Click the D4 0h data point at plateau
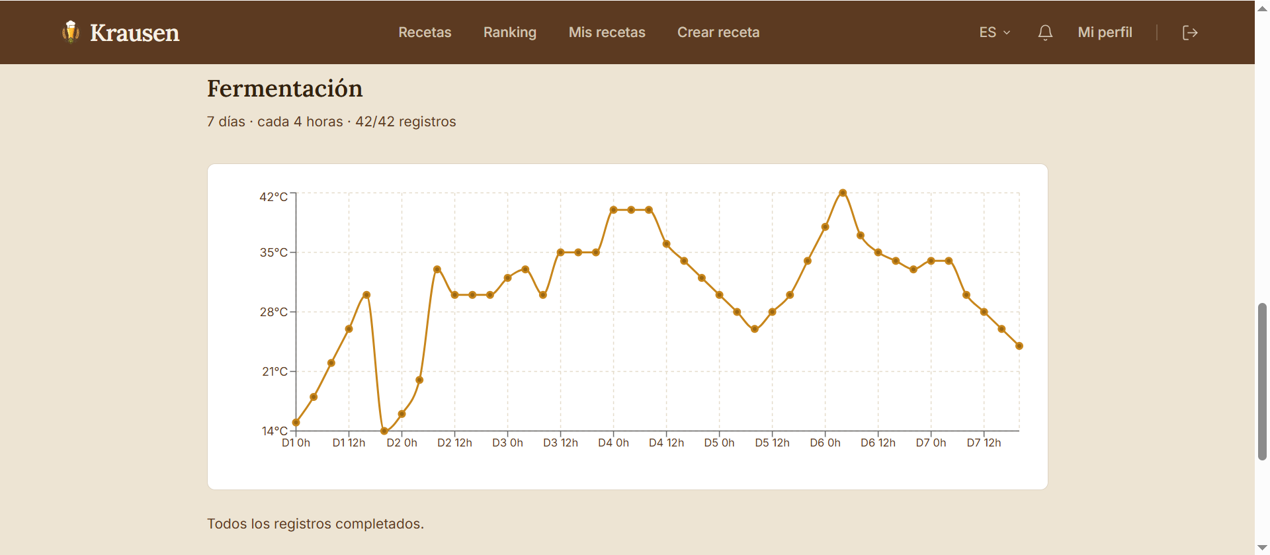The height and width of the screenshot is (555, 1270). [x=614, y=210]
